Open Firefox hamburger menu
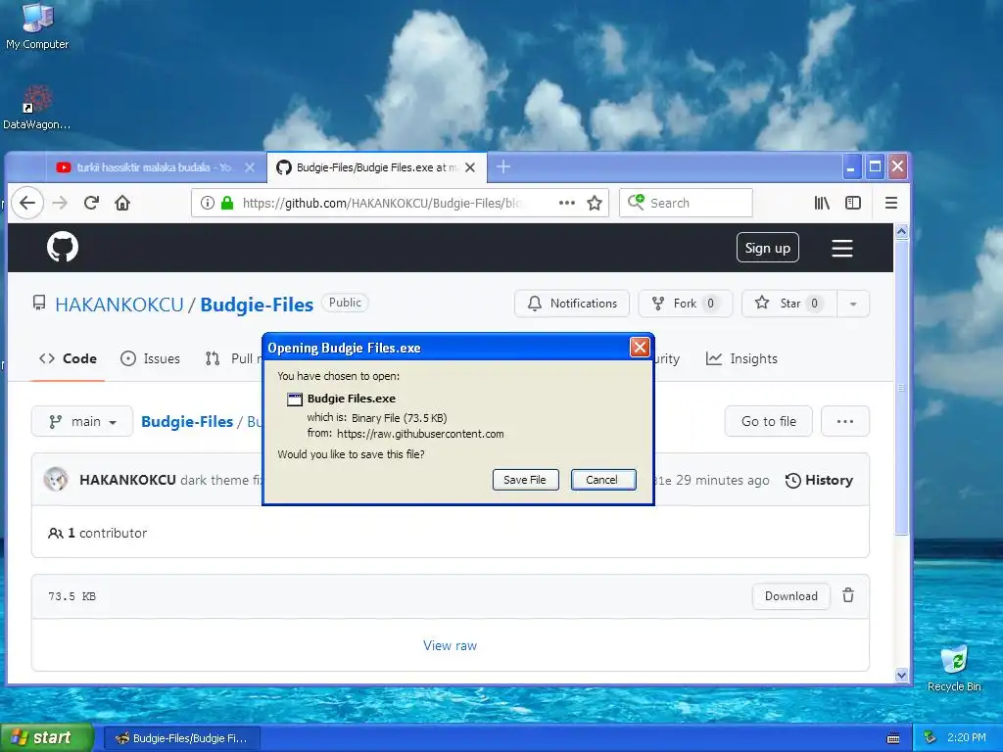The image size is (1003, 752). 891,203
